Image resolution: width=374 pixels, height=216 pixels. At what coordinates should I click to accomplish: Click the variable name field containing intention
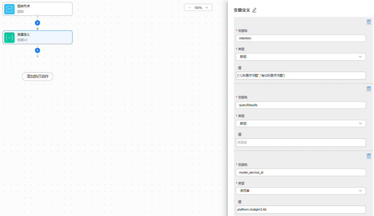click(x=301, y=38)
